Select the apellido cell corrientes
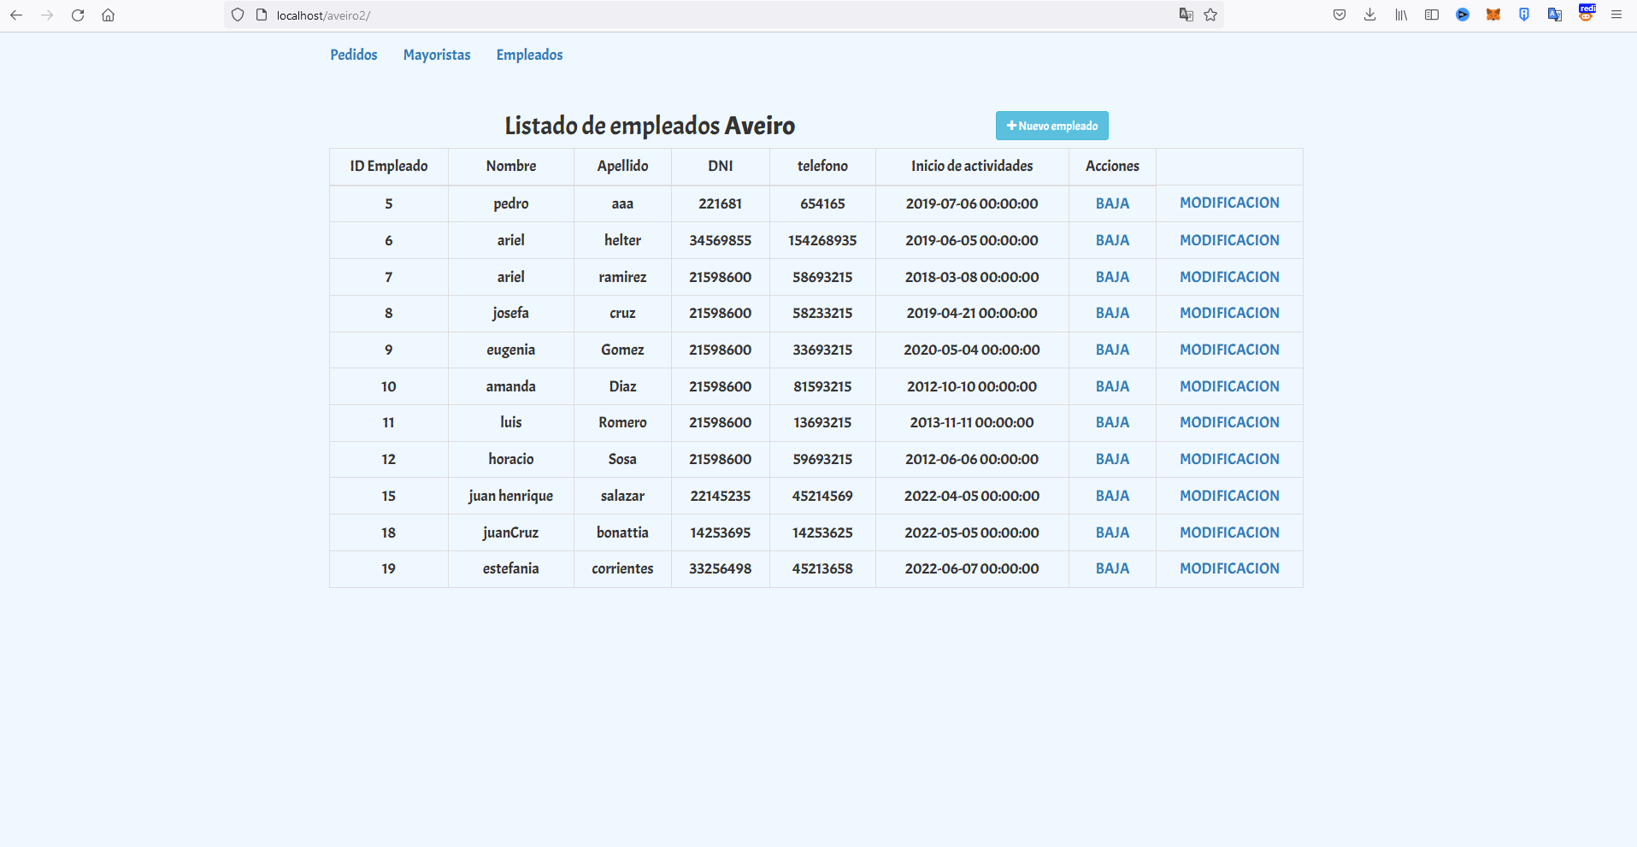 pos(622,568)
